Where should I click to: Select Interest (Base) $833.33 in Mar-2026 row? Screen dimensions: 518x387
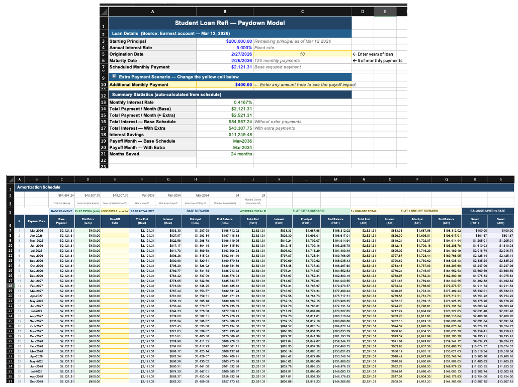pyautogui.click(x=168, y=231)
